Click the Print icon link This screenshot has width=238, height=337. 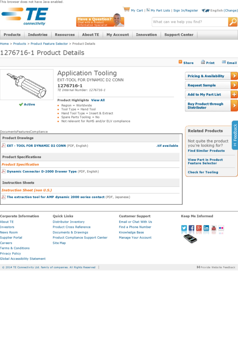click(208, 63)
